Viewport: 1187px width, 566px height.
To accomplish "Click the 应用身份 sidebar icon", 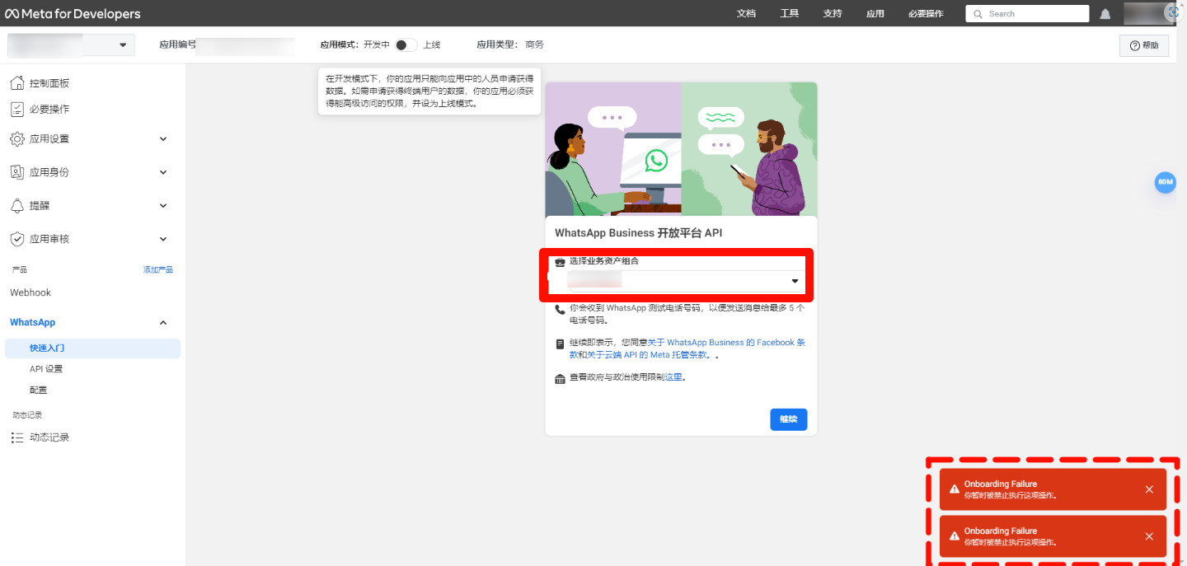I will [x=16, y=171].
